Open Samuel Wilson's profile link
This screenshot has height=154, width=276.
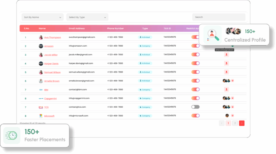click(52, 72)
